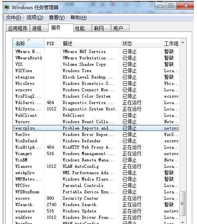
Task: Click the Parental Controls description
Action: pos(83,185)
